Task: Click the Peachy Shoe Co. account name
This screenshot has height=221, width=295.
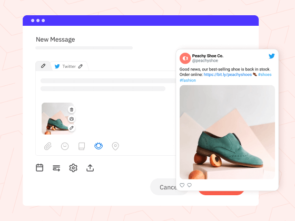Action: [x=208, y=56]
